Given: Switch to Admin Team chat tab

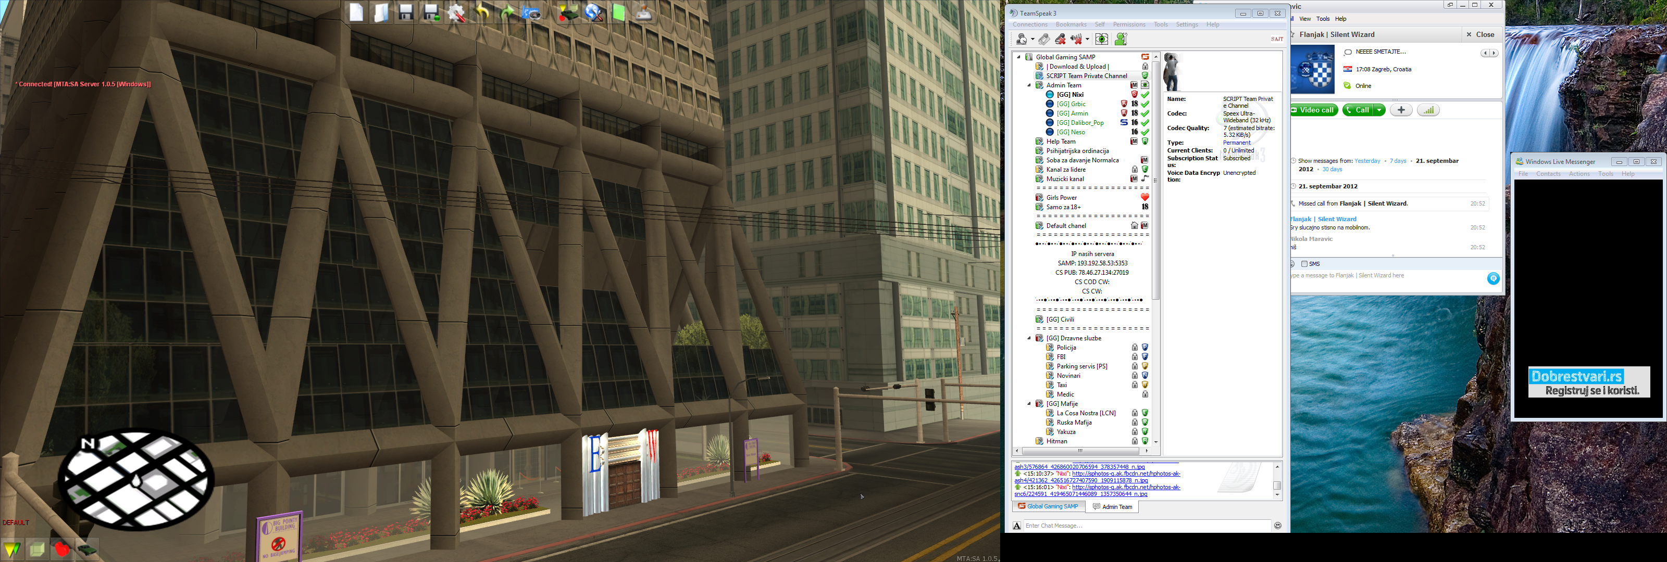Looking at the screenshot, I should point(1112,506).
